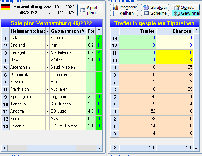
Task: Click the Tor column header
Action: click(91, 31)
